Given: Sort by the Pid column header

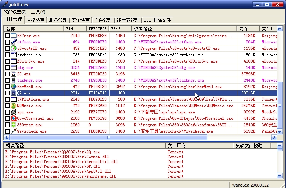Looking at the screenshot, I should (x=75, y=29).
